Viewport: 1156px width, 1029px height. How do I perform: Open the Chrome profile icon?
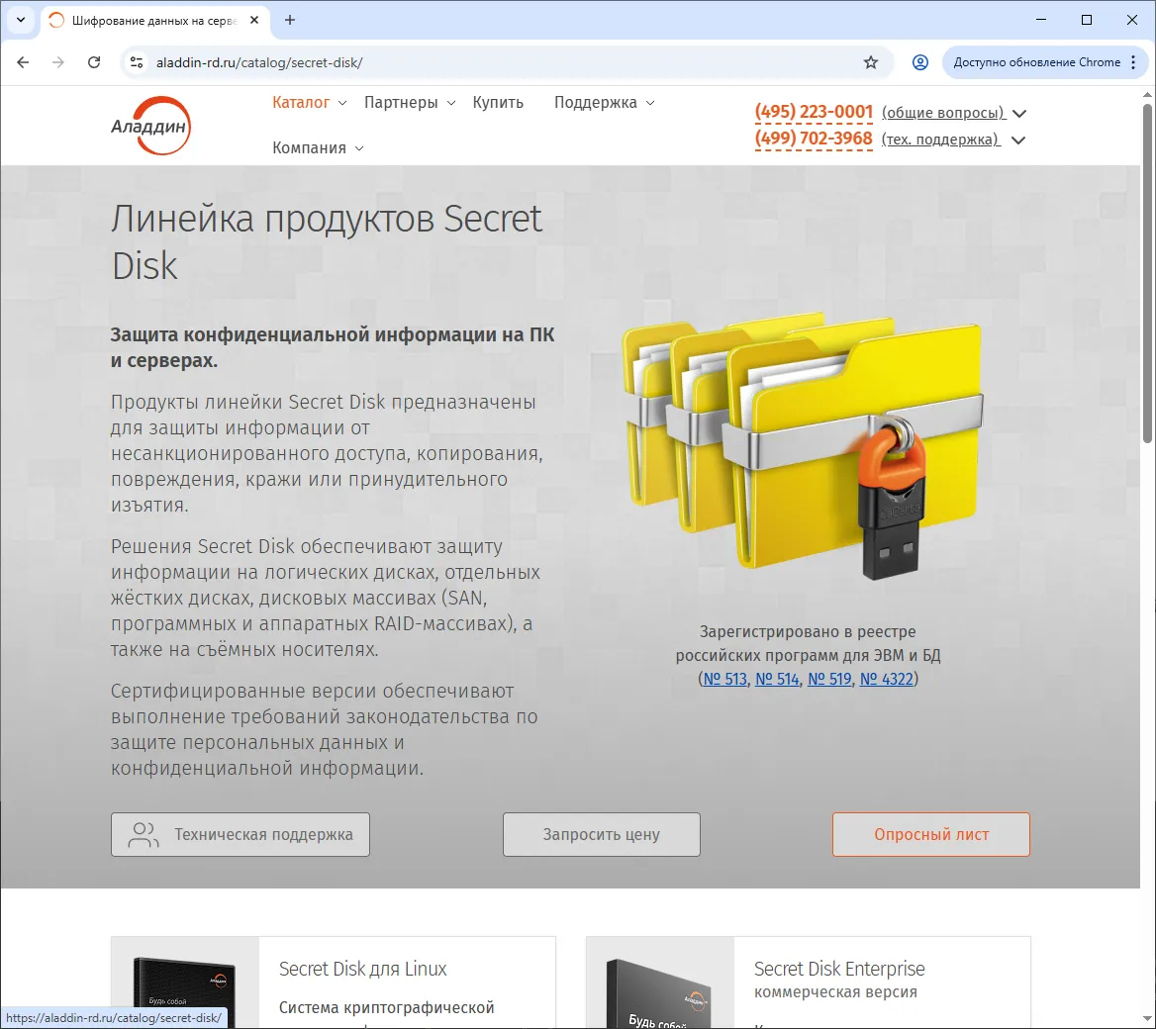pos(920,62)
